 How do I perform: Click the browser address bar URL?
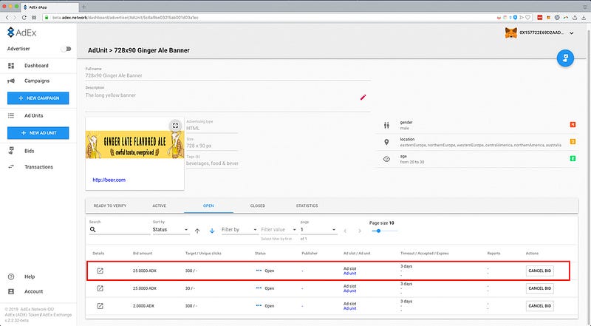point(125,17)
